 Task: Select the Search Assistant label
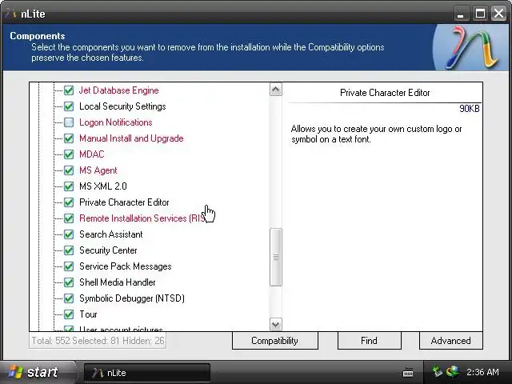tap(110, 234)
